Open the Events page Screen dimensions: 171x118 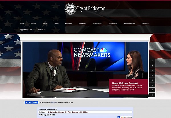tap(45, 23)
